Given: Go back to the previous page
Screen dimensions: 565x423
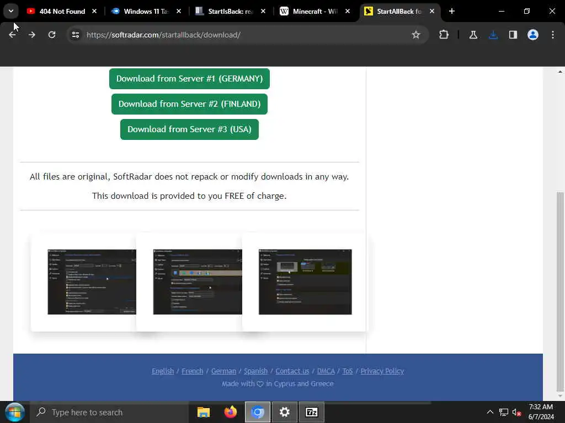Looking at the screenshot, I should click(x=12, y=35).
